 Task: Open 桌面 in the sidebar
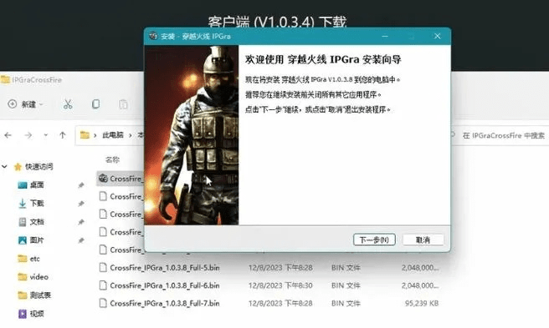tap(37, 184)
